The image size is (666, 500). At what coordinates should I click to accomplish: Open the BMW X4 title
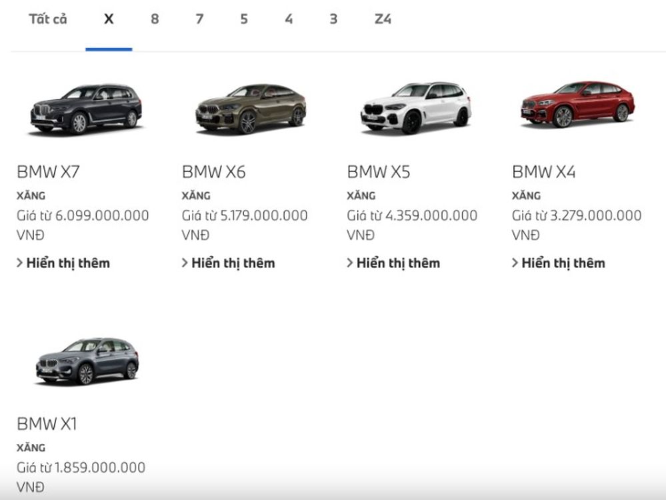point(544,171)
